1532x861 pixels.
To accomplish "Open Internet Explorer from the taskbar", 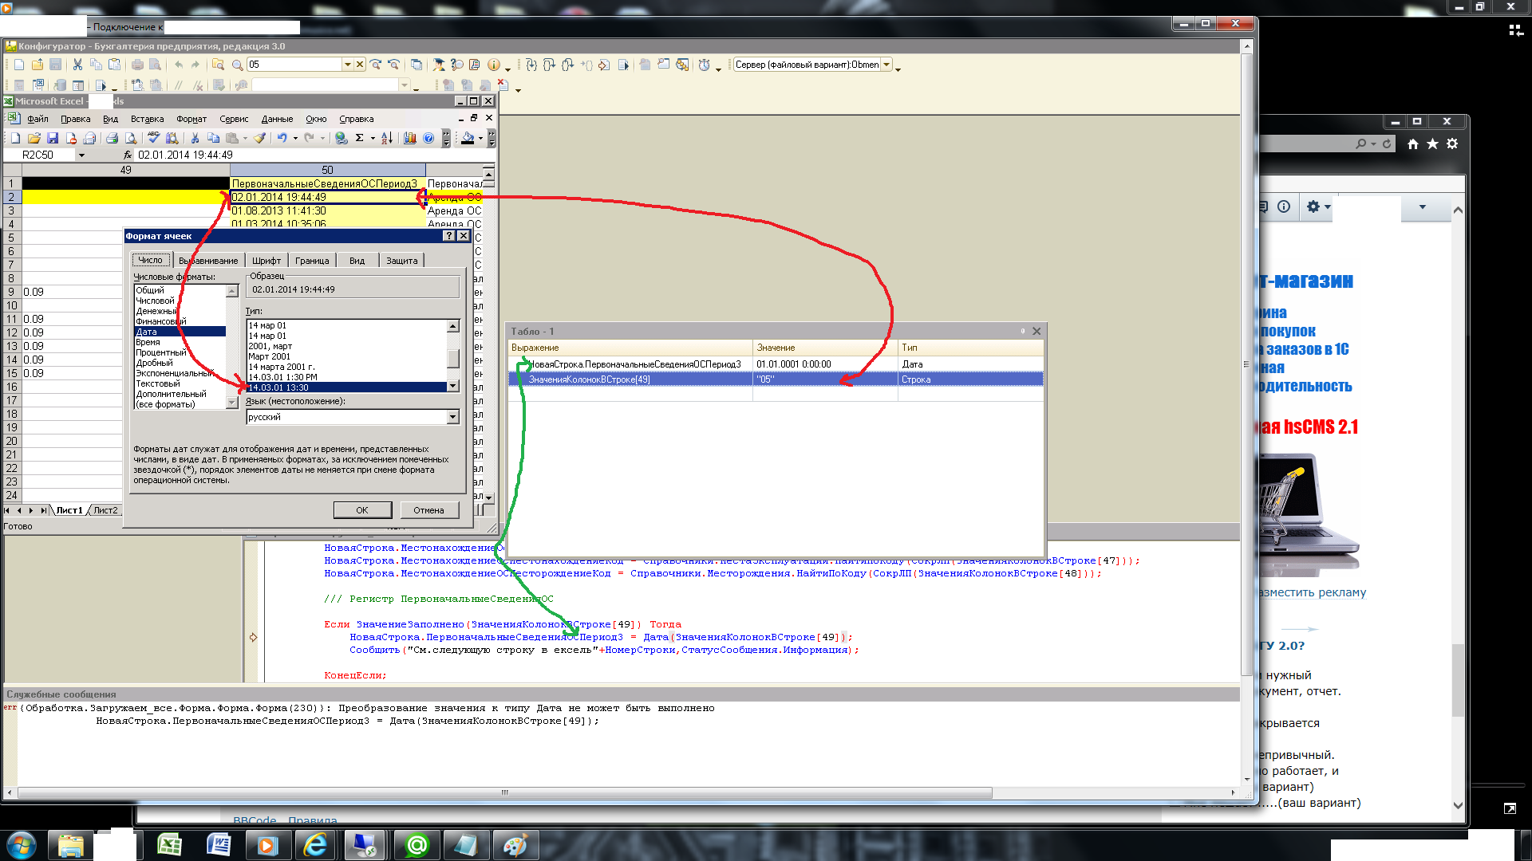I will click(x=316, y=845).
